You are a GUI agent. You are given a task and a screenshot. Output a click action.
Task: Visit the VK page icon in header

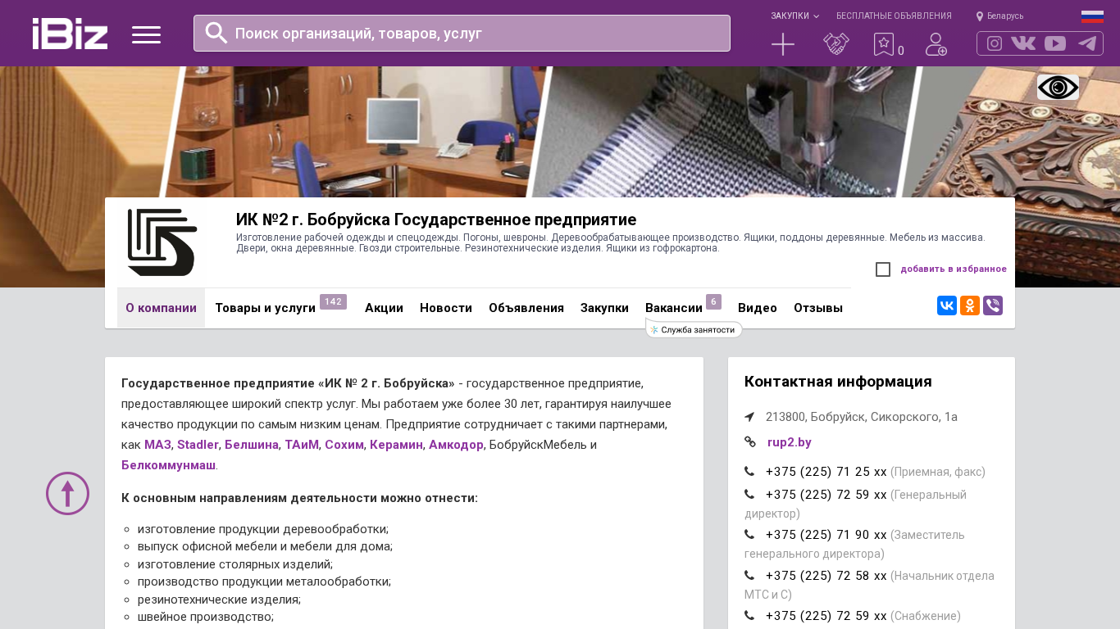1023,43
